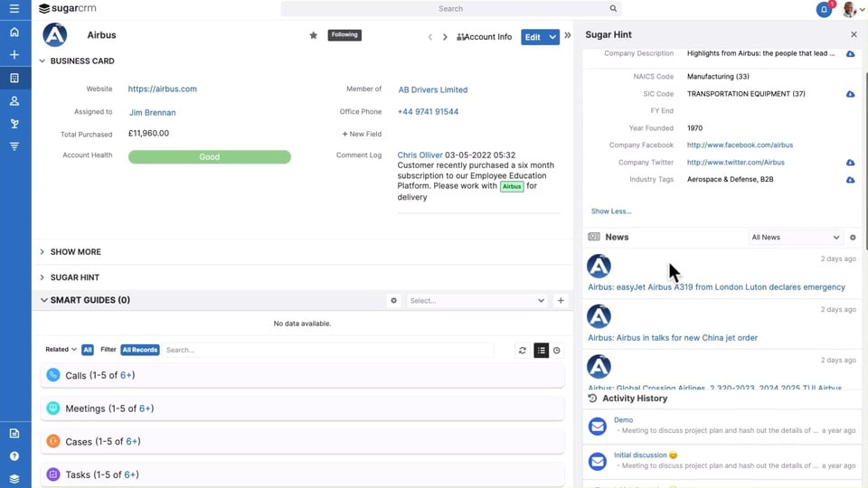
Task: Import the NAICS Company Description cloud icon
Action: click(x=850, y=53)
